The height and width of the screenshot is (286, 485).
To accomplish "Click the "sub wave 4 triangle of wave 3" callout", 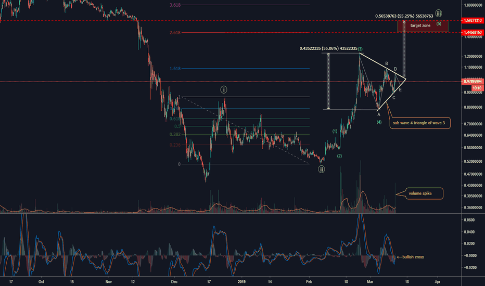I will (x=420, y=123).
